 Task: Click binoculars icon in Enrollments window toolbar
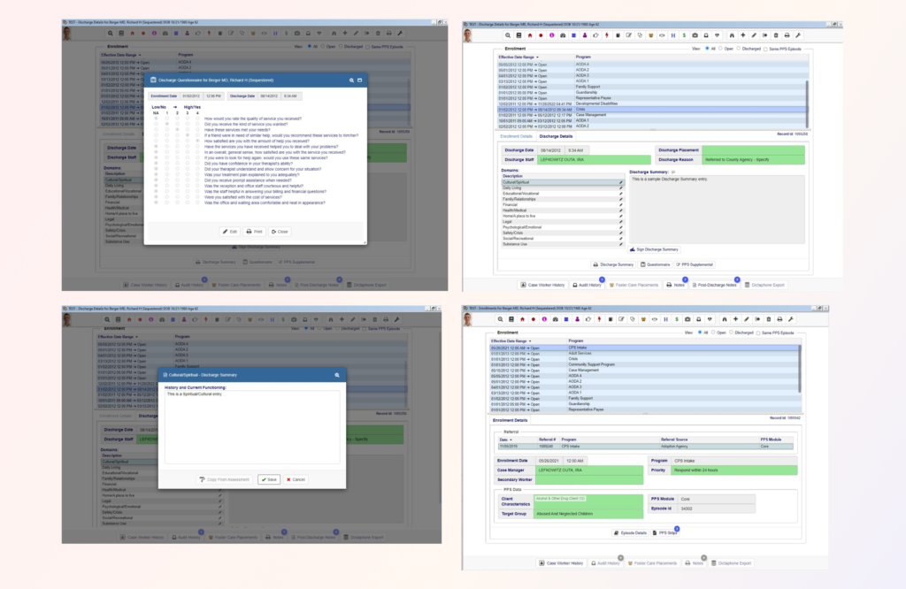pyautogui.click(x=726, y=318)
